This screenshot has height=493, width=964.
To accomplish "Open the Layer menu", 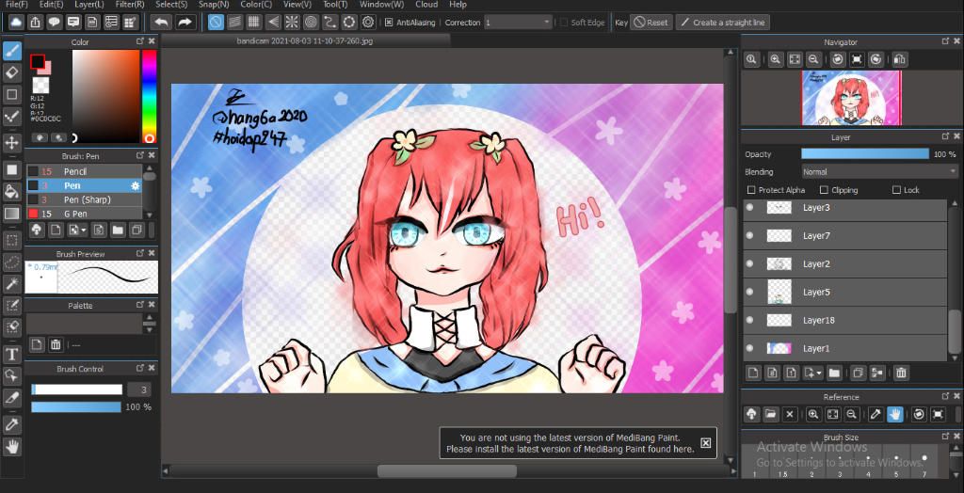I will (x=89, y=5).
